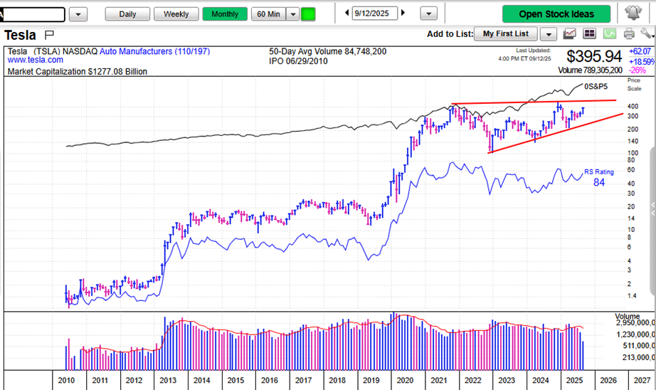Viewport: 656px width, 390px height.
Task: Click the +18.59% percent change value
Action: tap(641, 61)
